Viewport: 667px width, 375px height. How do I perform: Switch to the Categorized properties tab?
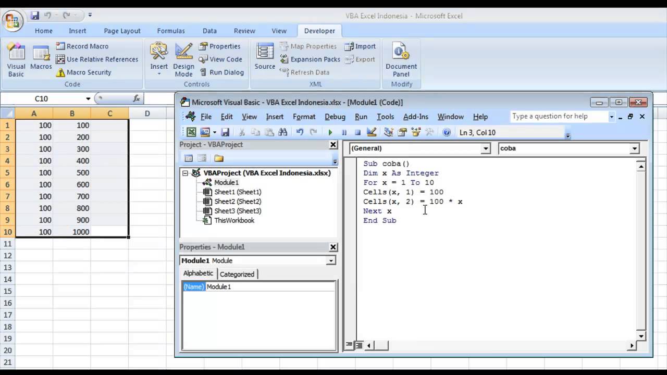point(237,274)
